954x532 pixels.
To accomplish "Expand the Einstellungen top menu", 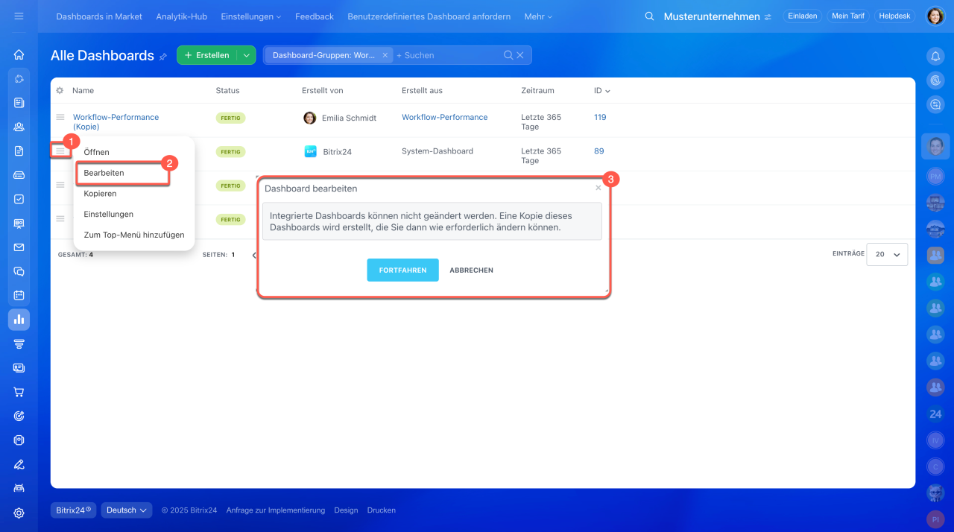I will pyautogui.click(x=251, y=16).
